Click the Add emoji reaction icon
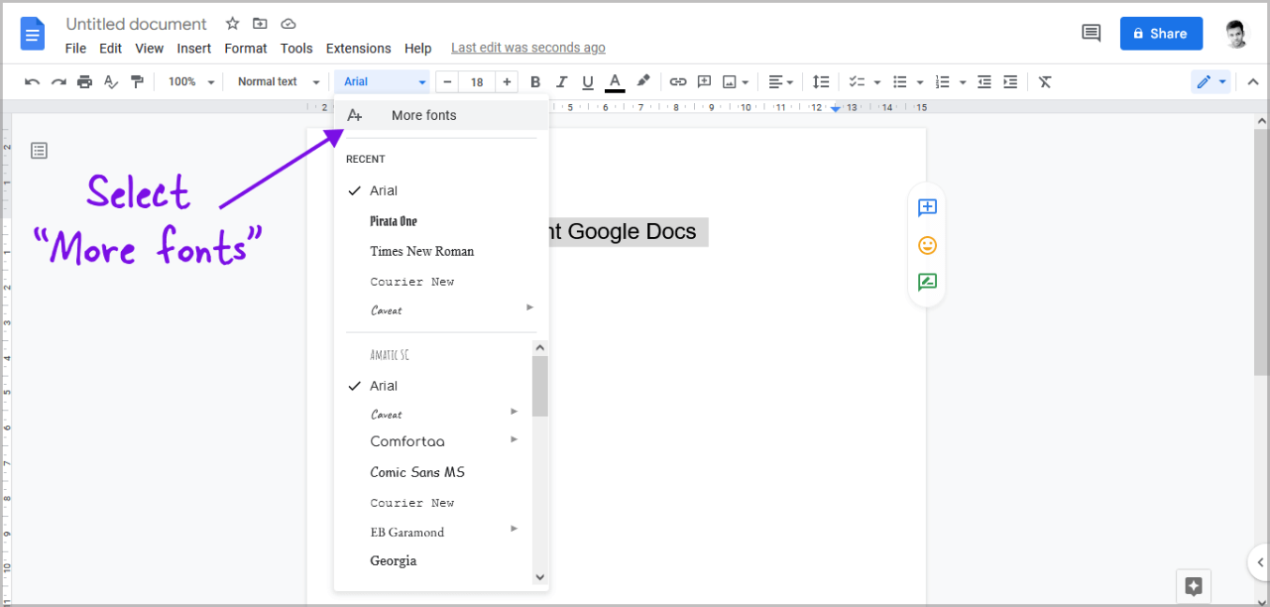Viewport: 1270px width, 607px height. click(927, 245)
